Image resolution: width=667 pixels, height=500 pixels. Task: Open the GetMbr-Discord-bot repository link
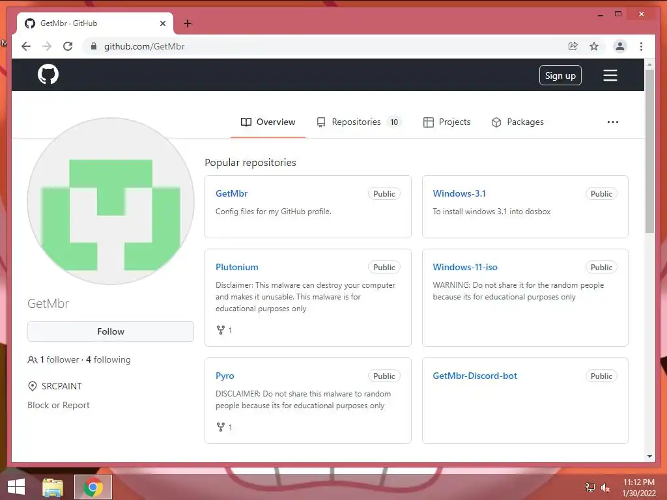[x=475, y=376]
